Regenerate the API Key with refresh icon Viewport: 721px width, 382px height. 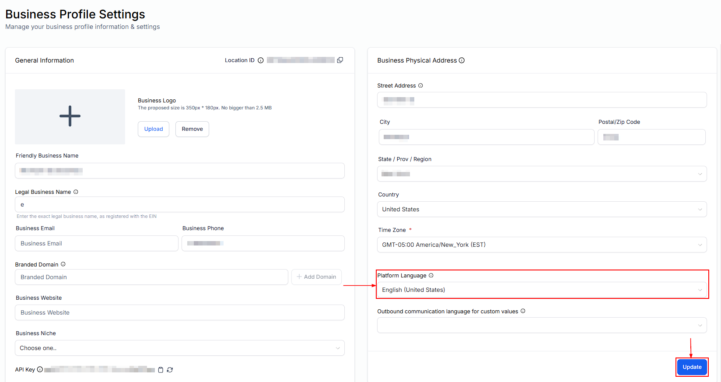170,370
